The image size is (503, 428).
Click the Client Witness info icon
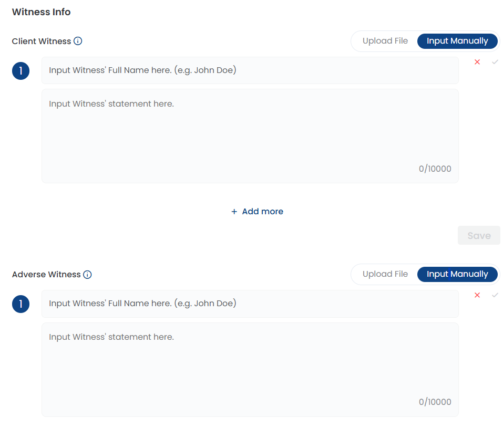pos(78,41)
